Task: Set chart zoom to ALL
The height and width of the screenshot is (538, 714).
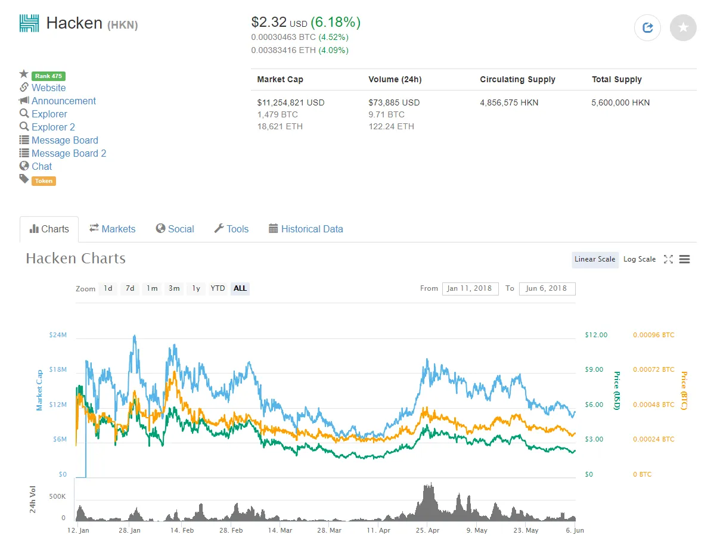Action: (x=240, y=288)
